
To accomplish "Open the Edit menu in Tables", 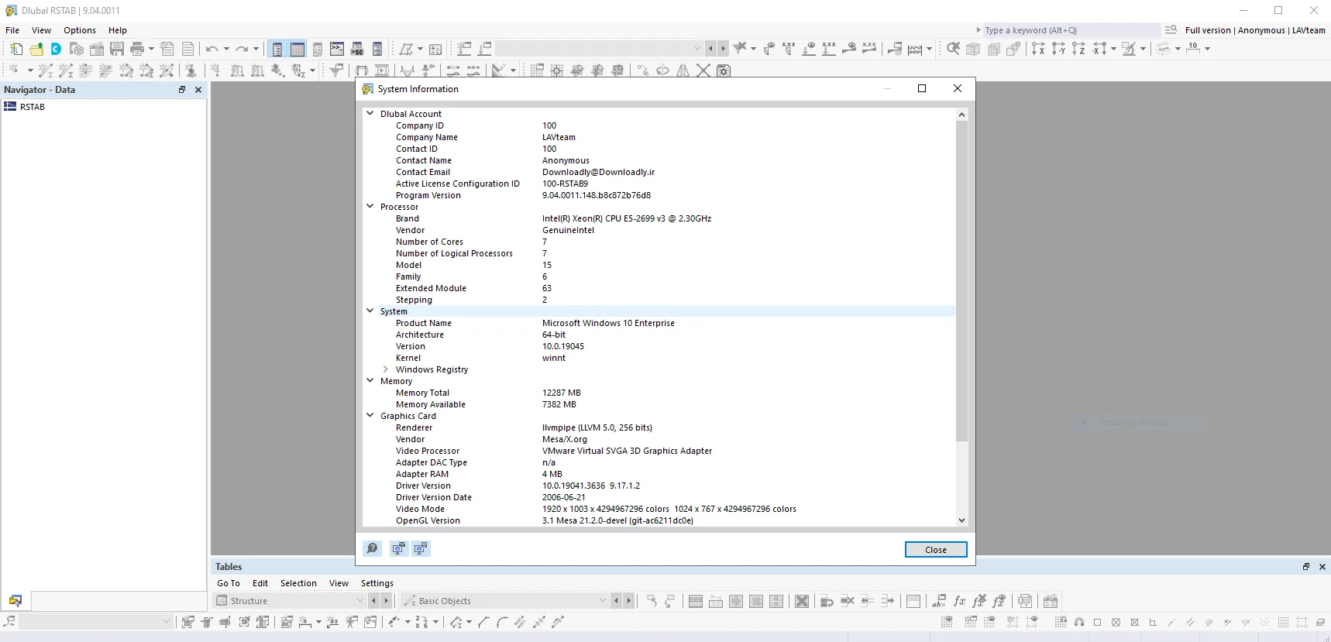I will [260, 583].
